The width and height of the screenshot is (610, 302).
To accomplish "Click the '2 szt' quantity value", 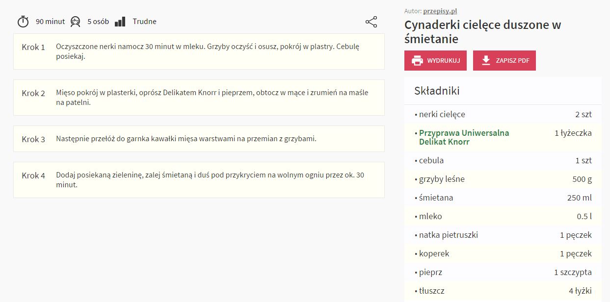I will tap(583, 114).
